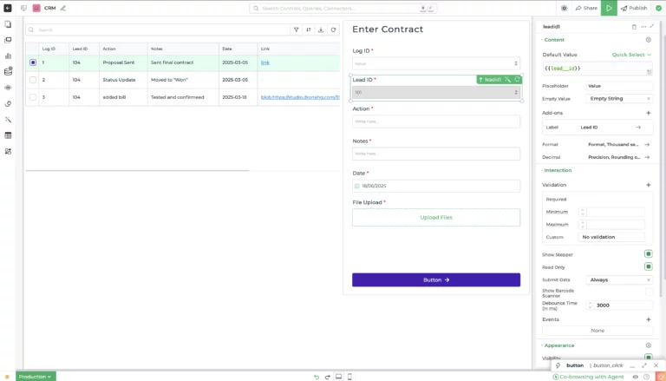Toggle the Read Only checkbox
This screenshot has width=666, height=381.
tap(648, 266)
